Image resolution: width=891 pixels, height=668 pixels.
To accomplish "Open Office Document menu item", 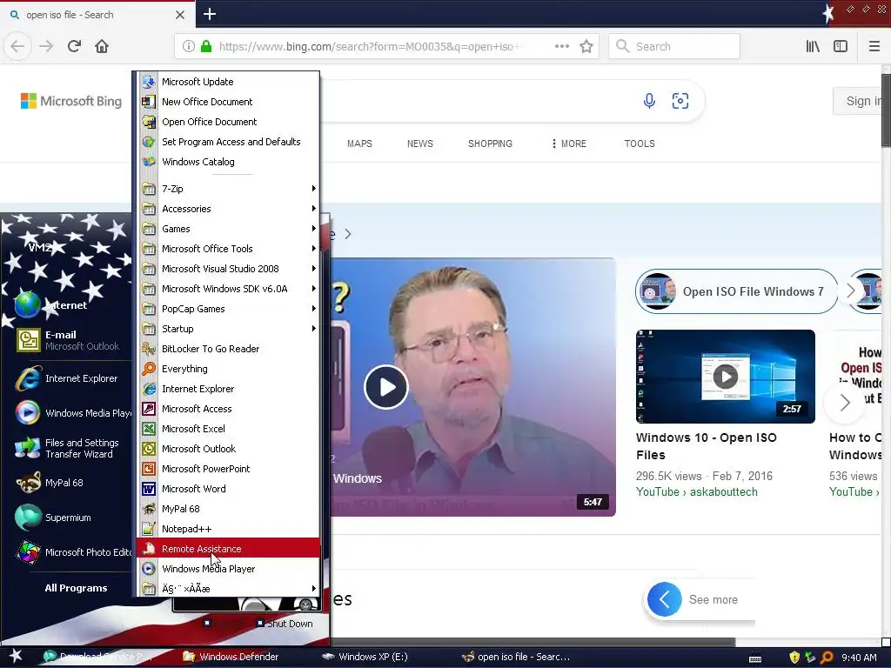I will coord(227,122).
